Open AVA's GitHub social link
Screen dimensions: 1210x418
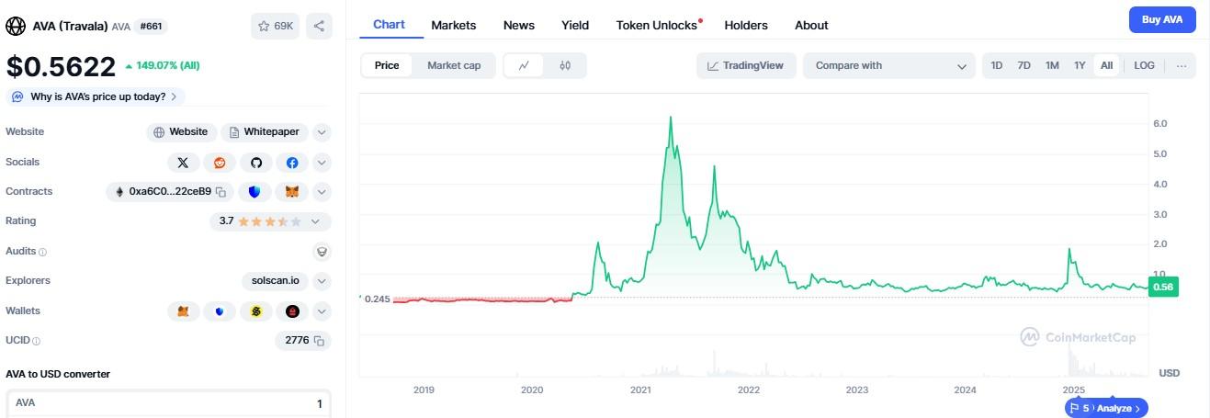(256, 163)
